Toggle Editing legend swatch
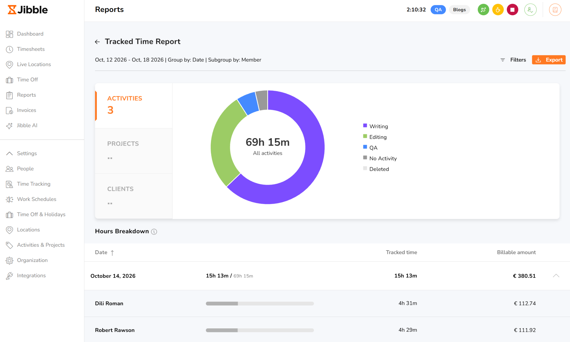The image size is (570, 342). click(x=365, y=136)
